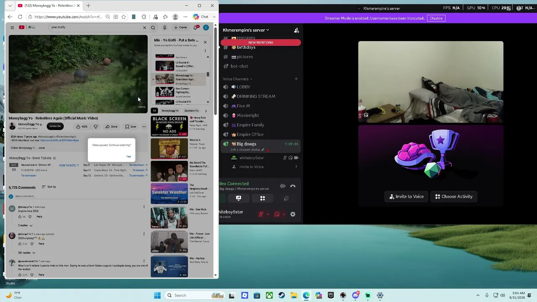Viewport: 537px width, 302px height.
Task: Open the YouTube account avatar menu
Action: pos(206,28)
